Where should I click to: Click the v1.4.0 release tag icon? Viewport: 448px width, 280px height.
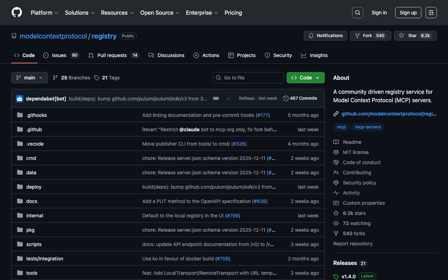click(x=336, y=276)
